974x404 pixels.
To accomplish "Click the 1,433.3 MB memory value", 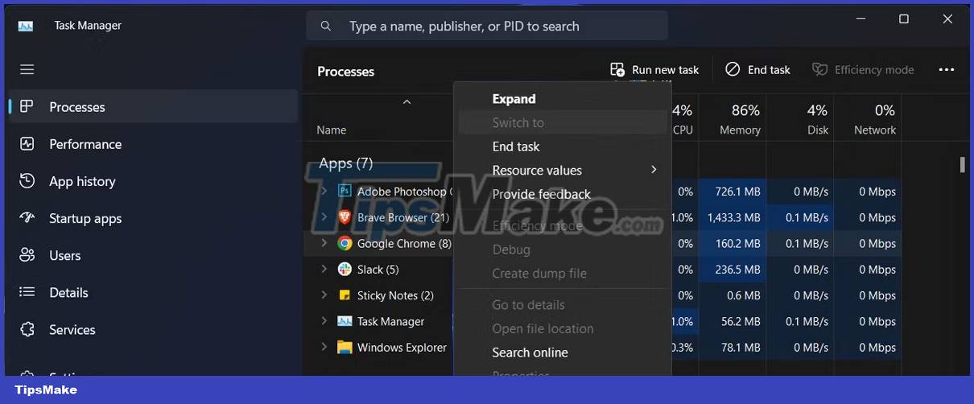I will (733, 217).
